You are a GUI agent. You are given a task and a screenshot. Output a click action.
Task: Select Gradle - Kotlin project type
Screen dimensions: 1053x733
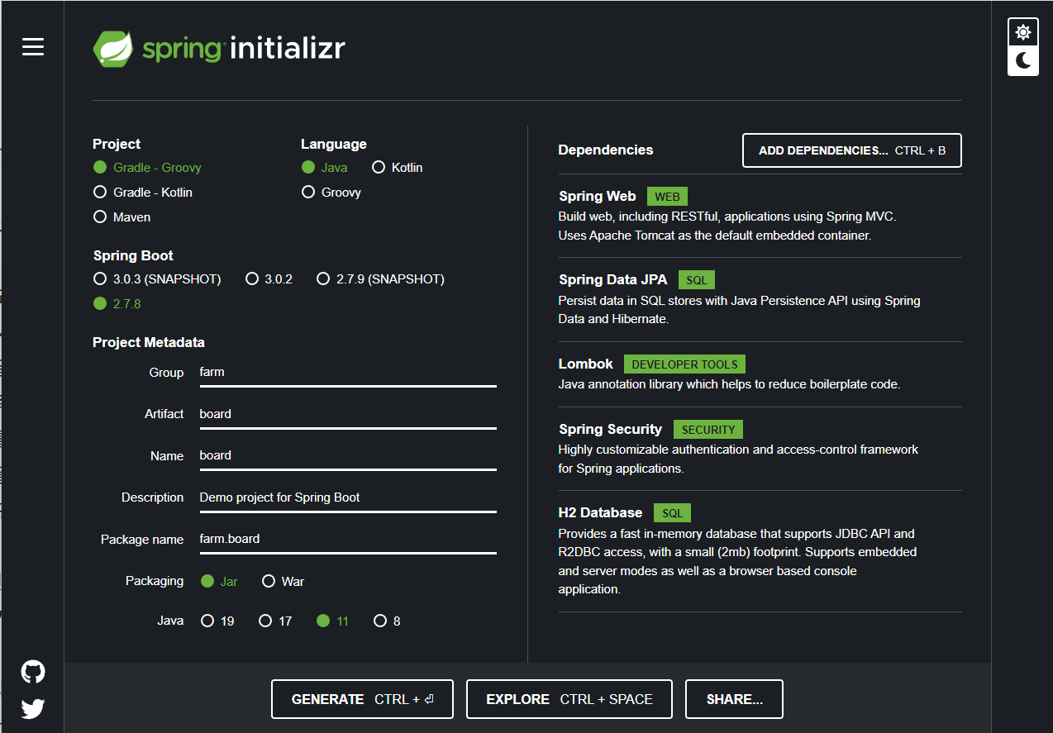[x=143, y=192]
